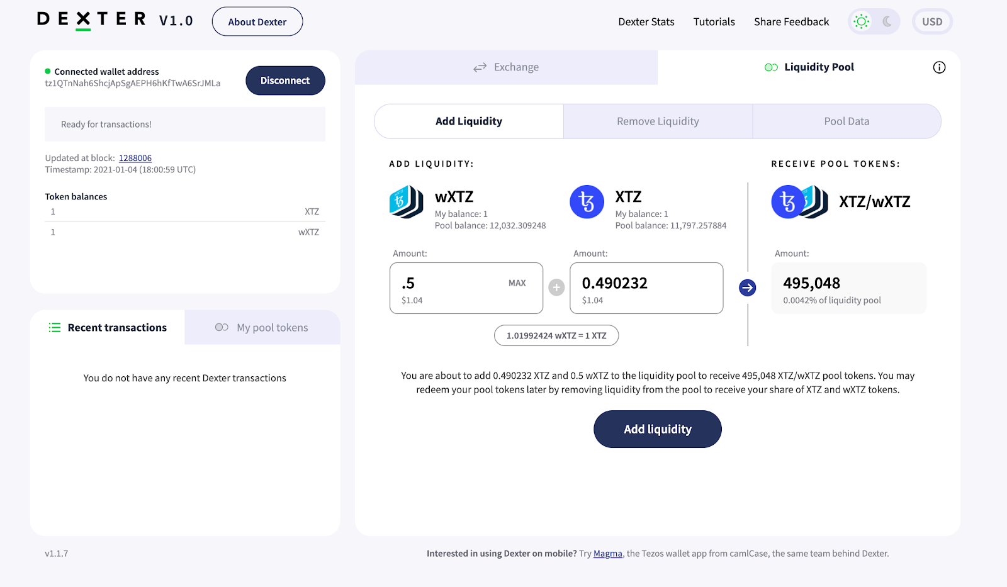Viewport: 1007px width, 587px height.
Task: Switch to the Exchange tab
Action: [506, 67]
